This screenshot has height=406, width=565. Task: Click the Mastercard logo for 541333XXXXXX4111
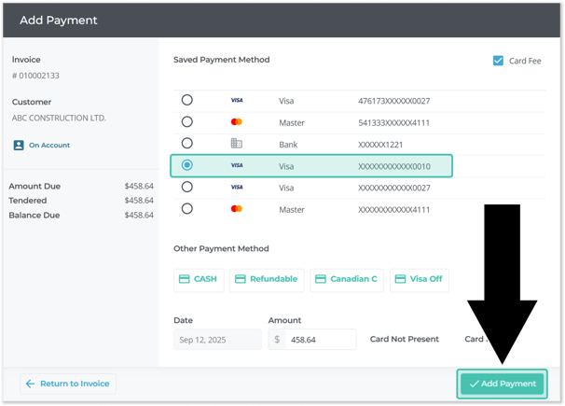tap(236, 122)
